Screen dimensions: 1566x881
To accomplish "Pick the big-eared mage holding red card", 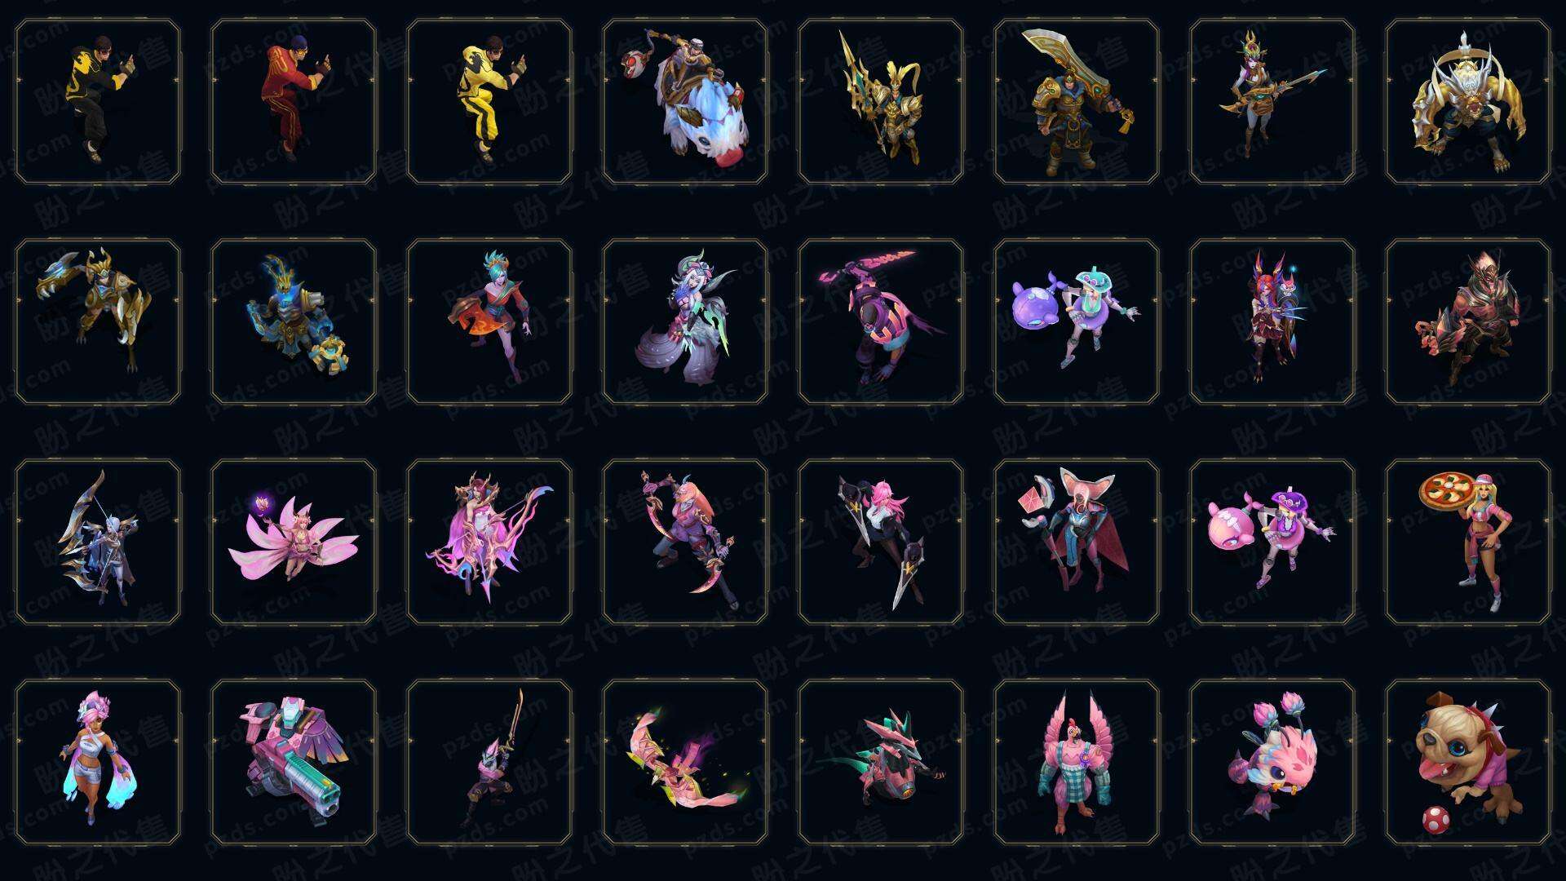I will click(x=1077, y=542).
